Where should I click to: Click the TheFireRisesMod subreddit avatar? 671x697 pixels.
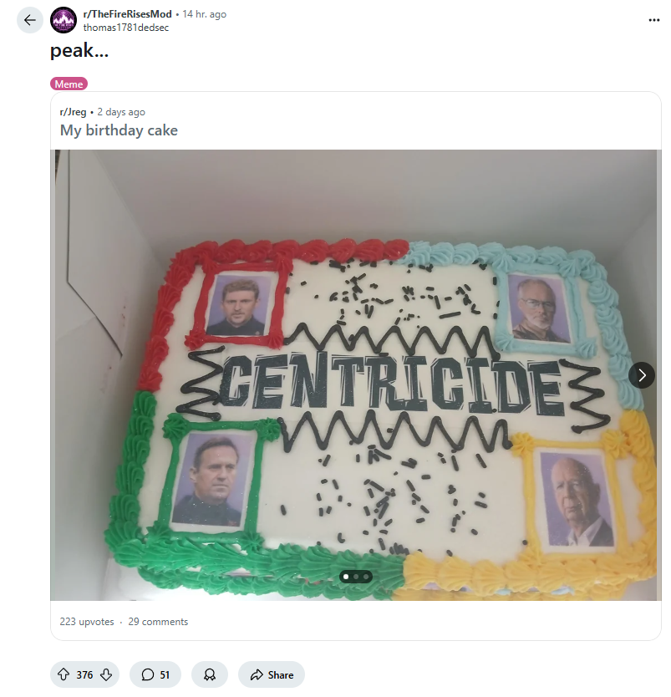click(x=64, y=20)
